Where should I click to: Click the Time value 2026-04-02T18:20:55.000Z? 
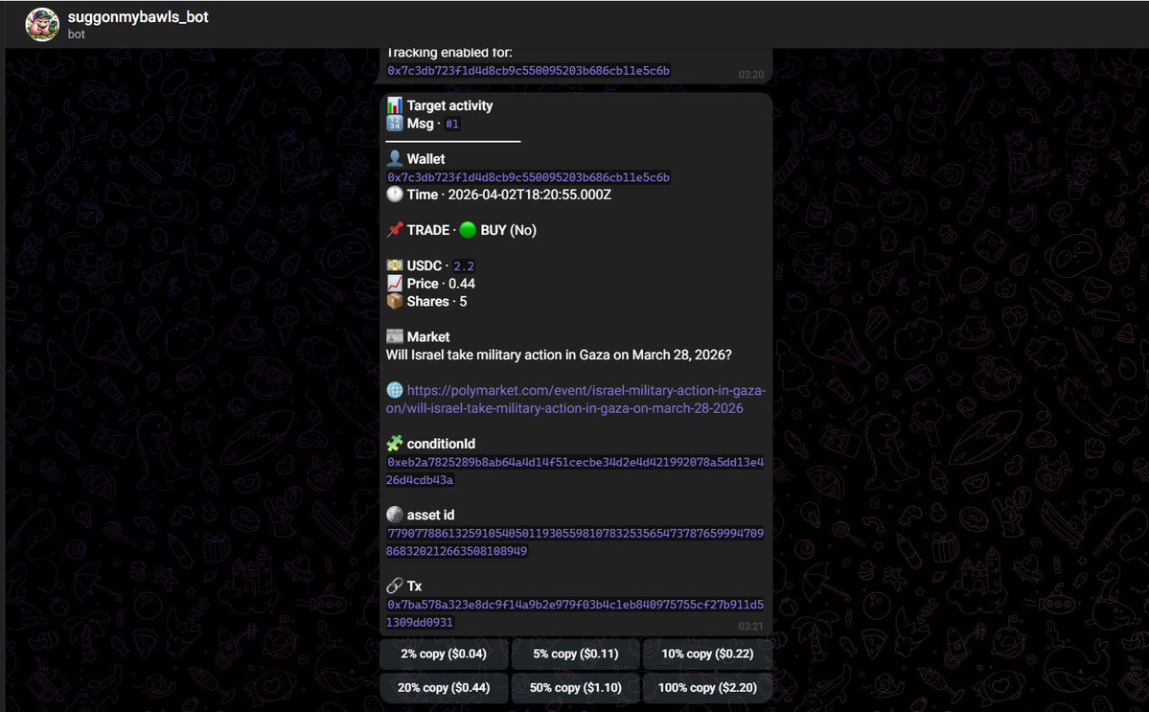click(x=529, y=195)
